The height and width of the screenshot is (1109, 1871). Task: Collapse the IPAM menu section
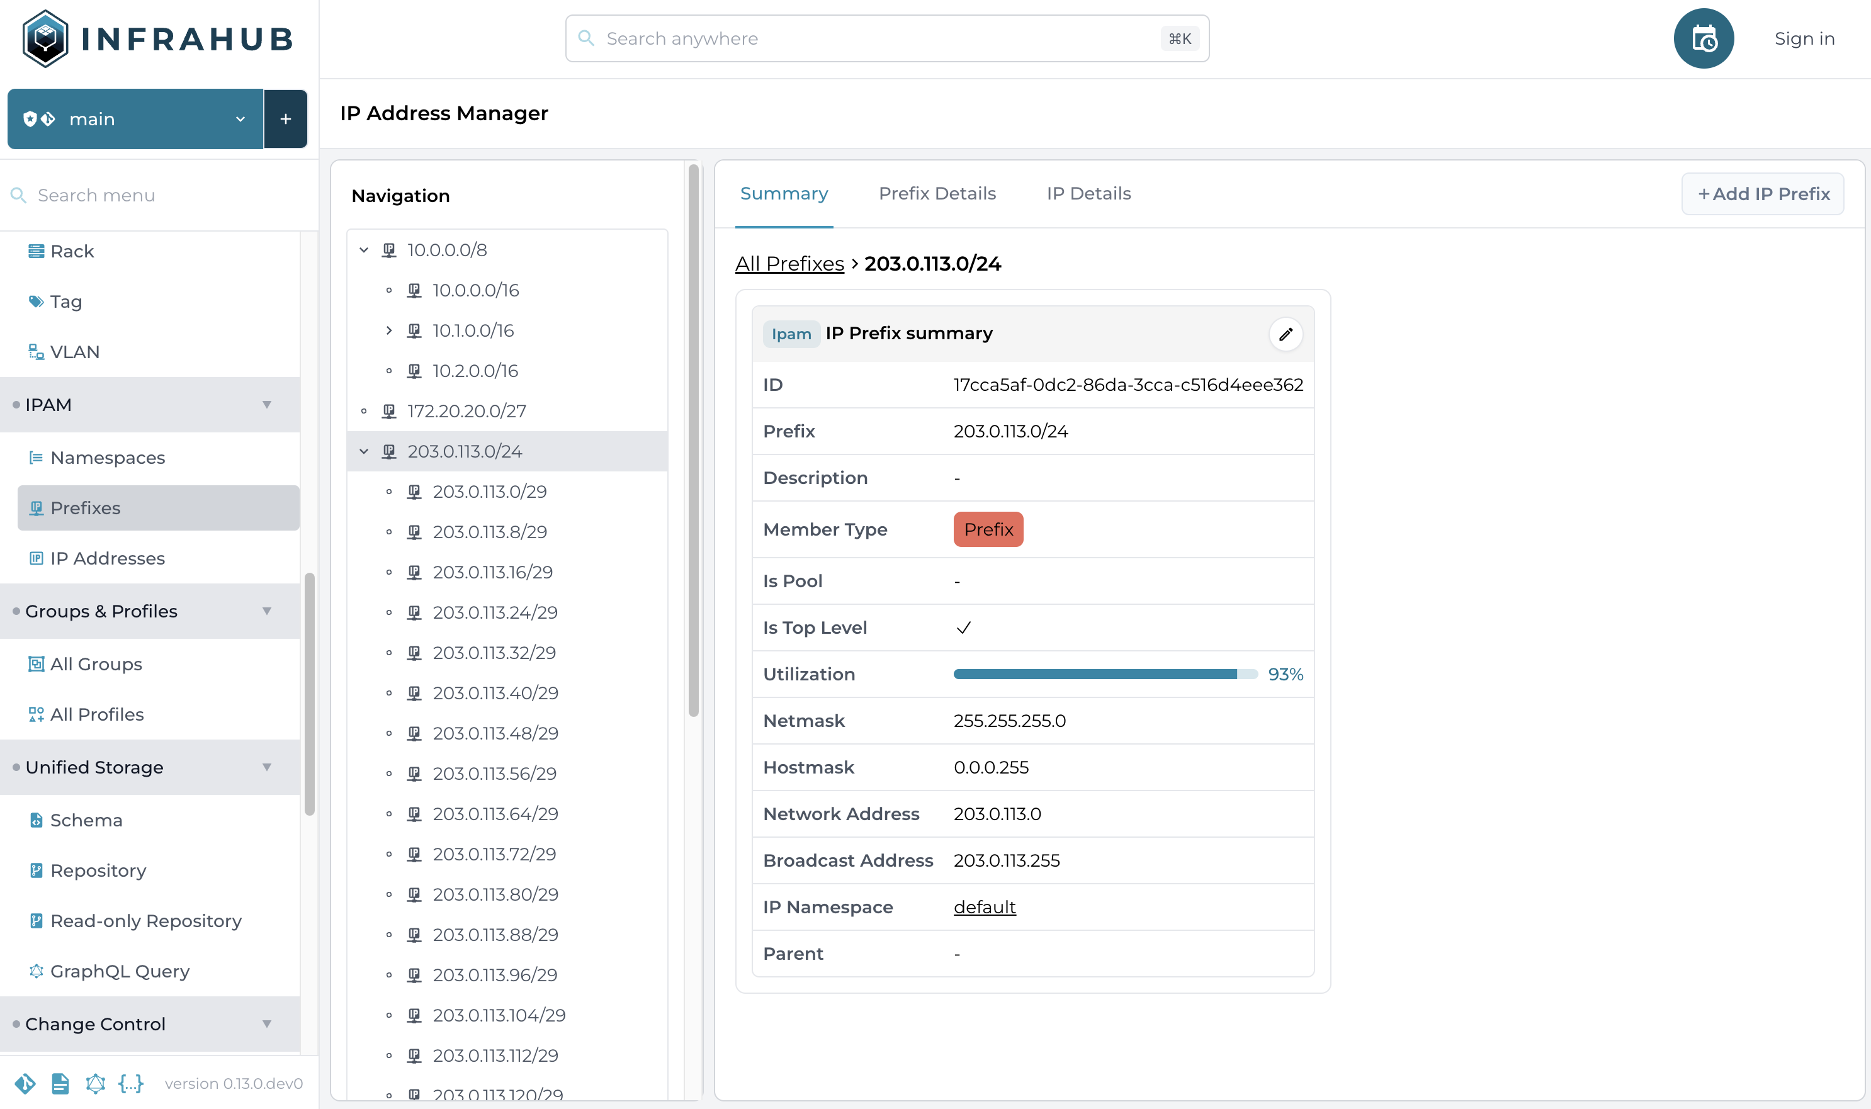[x=266, y=404]
